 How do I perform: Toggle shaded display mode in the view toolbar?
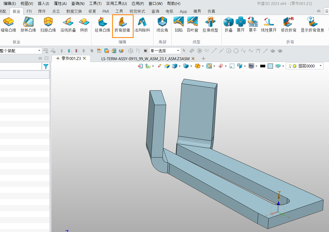pyautogui.click(x=251, y=66)
